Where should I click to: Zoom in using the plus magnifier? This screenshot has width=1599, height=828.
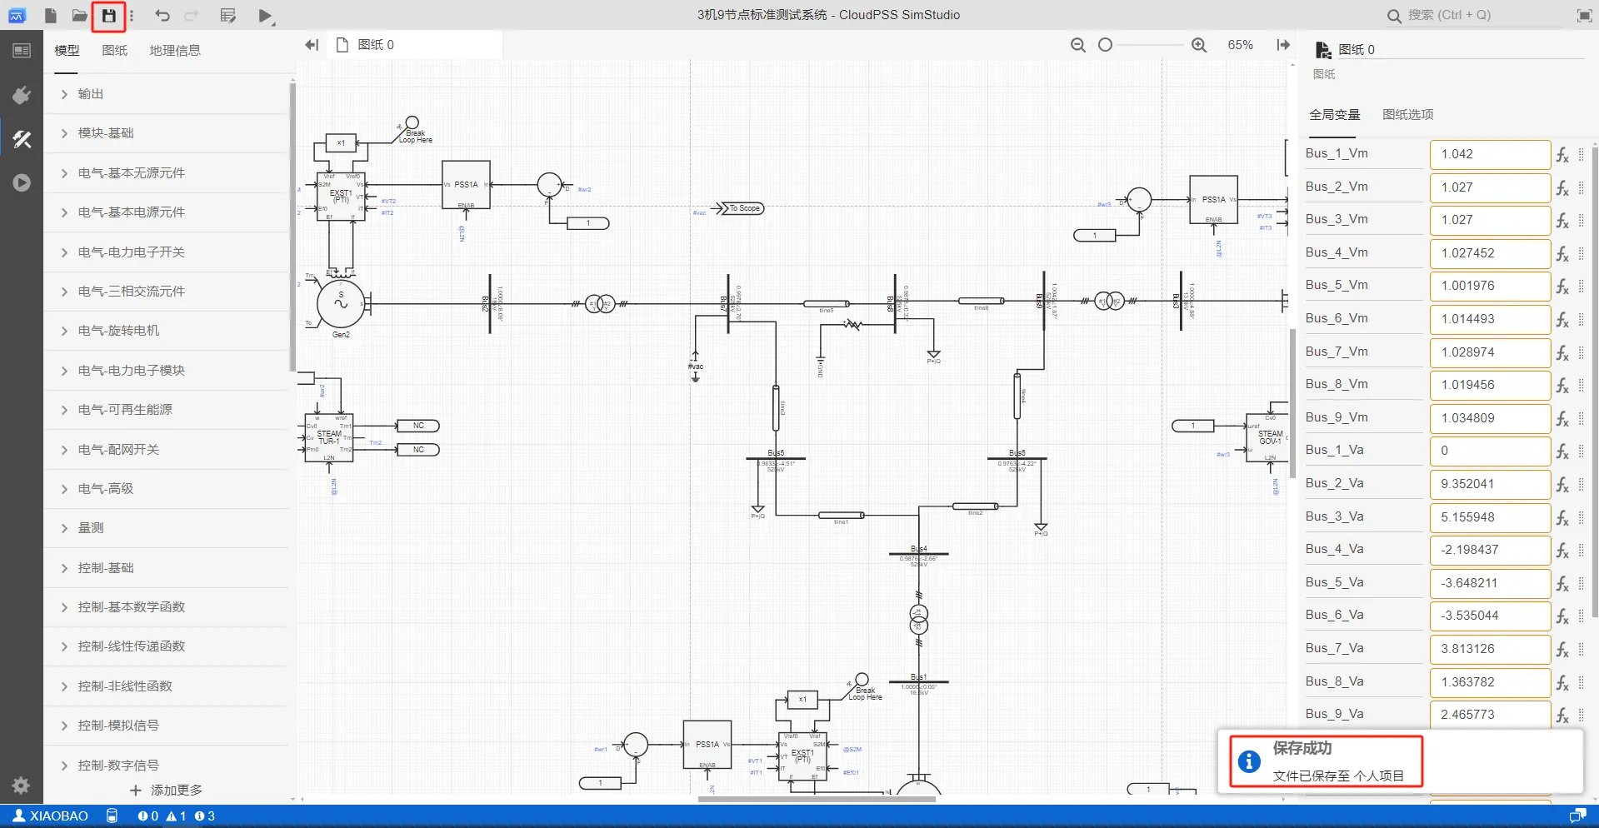point(1199,45)
